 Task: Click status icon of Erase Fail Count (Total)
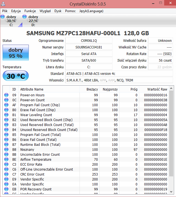tap(6, 139)
